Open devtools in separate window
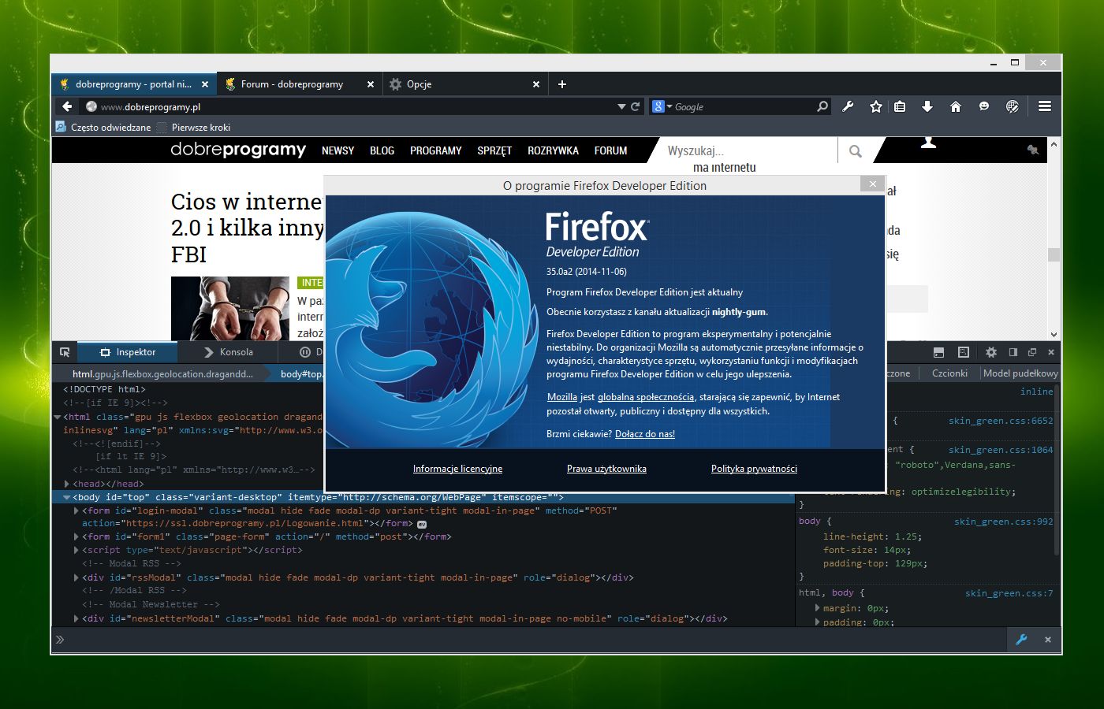1104x709 pixels. click(1031, 352)
